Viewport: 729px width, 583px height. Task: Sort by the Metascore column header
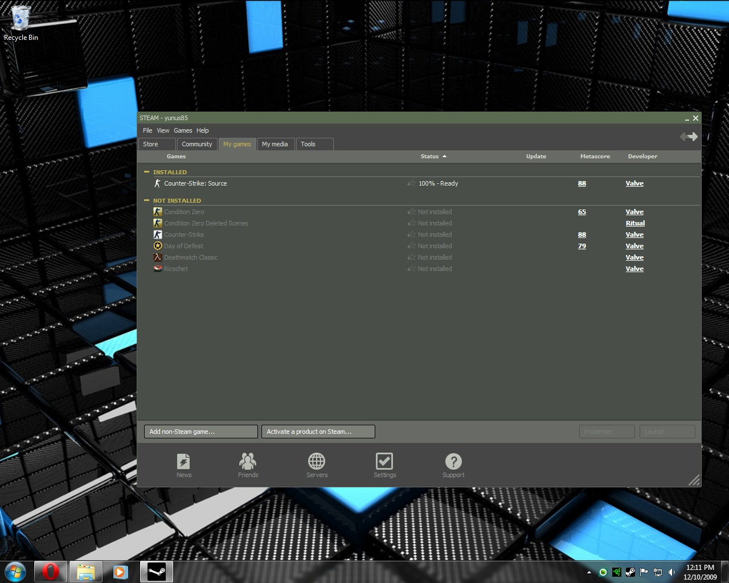point(595,156)
